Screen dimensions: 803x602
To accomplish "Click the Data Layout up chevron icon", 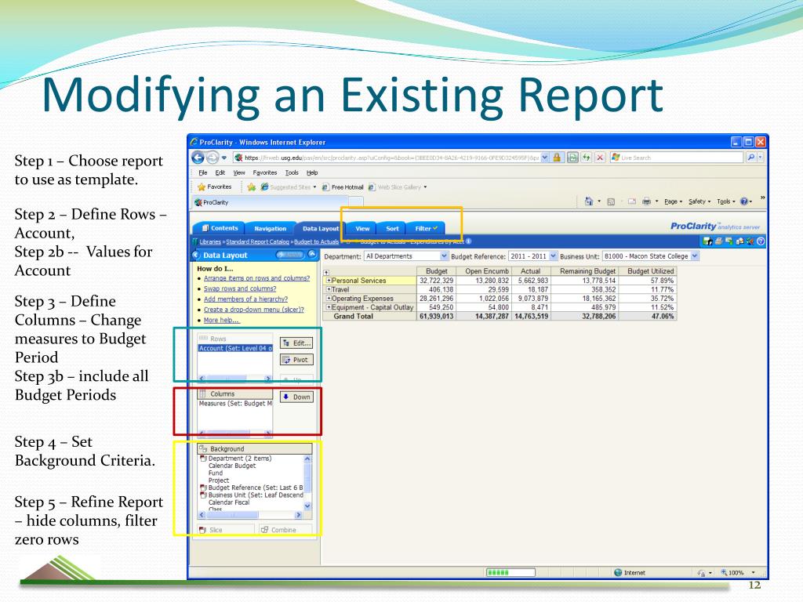I will point(312,255).
